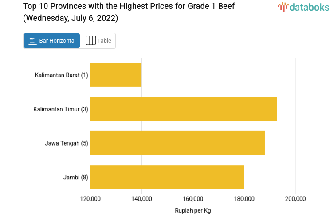
Task: Click the Jawa Tengah (5) axis label
Action: [x=67, y=143]
